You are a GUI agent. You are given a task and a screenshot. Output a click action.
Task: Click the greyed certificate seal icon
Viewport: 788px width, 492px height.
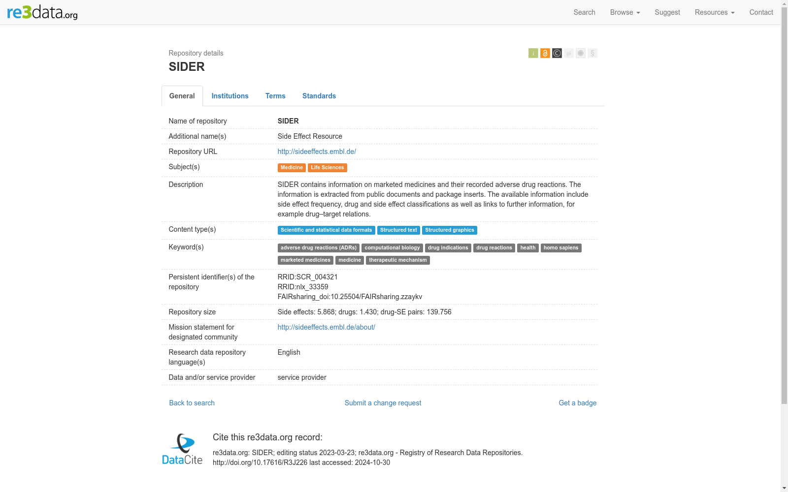(x=581, y=53)
